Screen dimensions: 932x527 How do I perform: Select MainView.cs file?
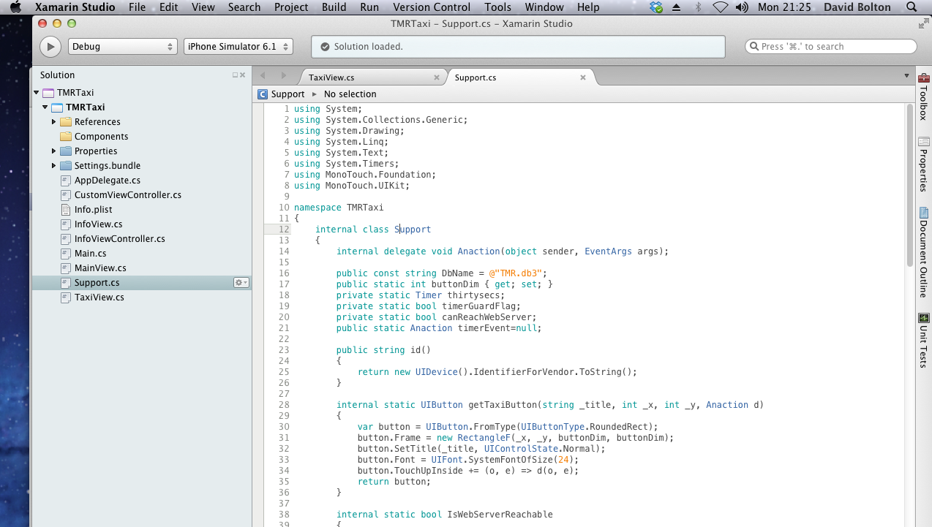[100, 268]
